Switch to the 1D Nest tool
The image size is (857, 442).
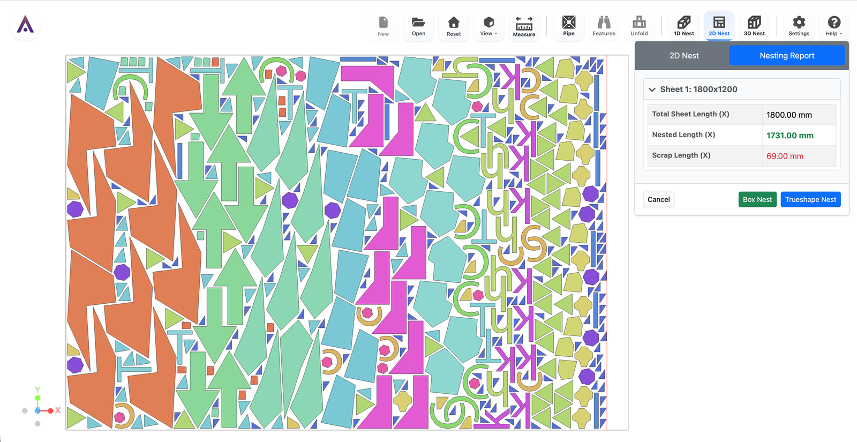coord(684,26)
